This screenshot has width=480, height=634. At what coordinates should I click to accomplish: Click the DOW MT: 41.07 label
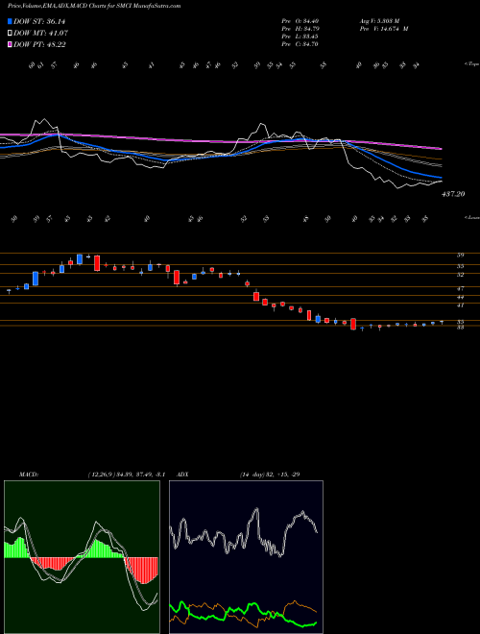[40, 34]
